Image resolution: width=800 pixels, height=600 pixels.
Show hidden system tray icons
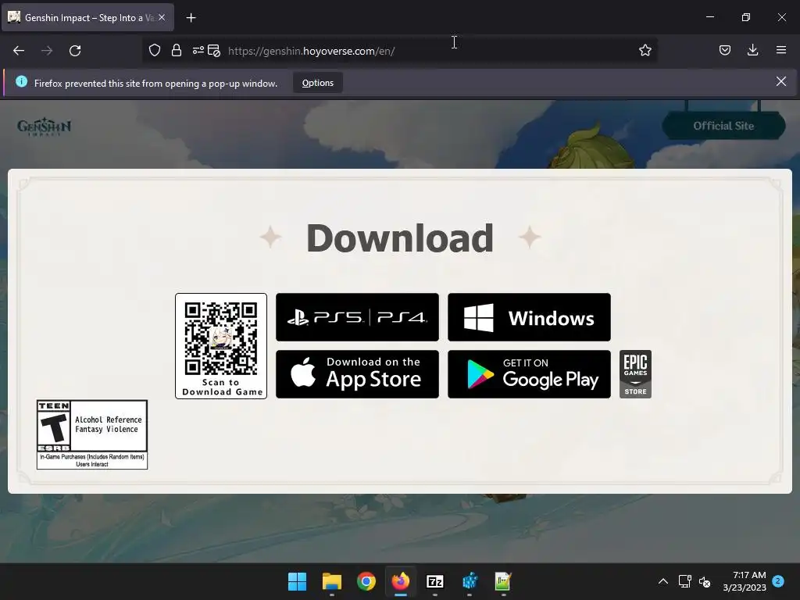coord(662,581)
